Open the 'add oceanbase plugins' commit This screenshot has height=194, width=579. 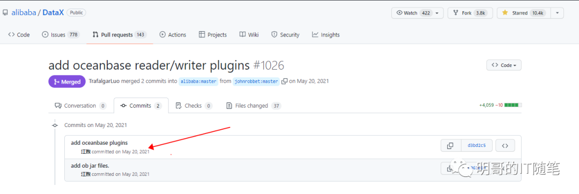[x=99, y=143]
